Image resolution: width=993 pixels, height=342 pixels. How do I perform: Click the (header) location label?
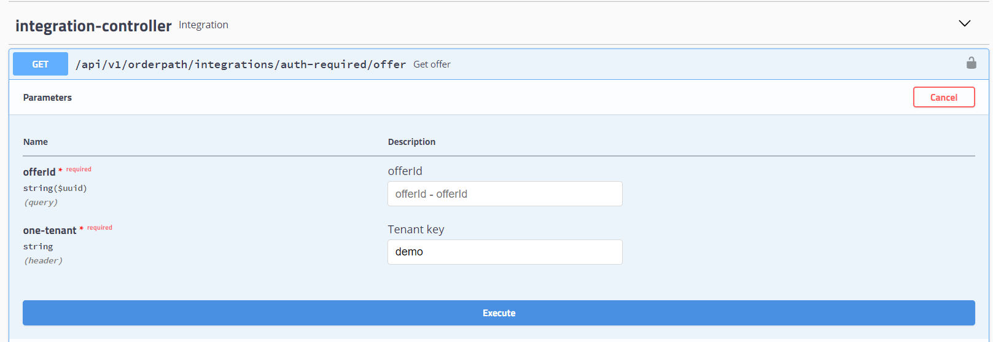click(43, 261)
